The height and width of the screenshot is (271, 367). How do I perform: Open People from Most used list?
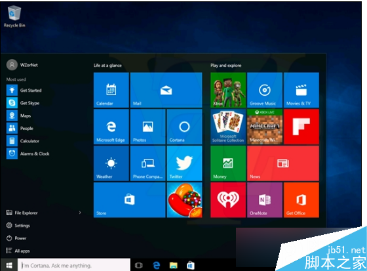coord(20,128)
